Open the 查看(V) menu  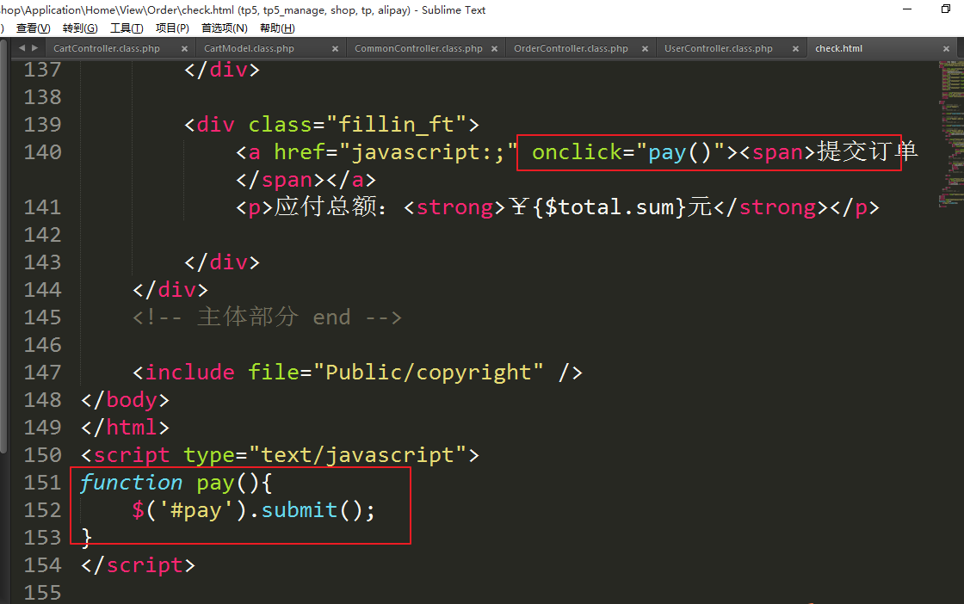click(33, 28)
